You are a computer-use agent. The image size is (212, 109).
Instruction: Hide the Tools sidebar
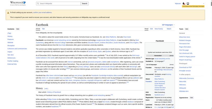187,29
